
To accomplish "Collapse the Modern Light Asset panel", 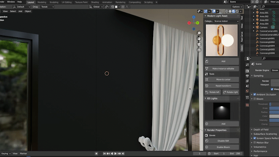I will [205, 16].
